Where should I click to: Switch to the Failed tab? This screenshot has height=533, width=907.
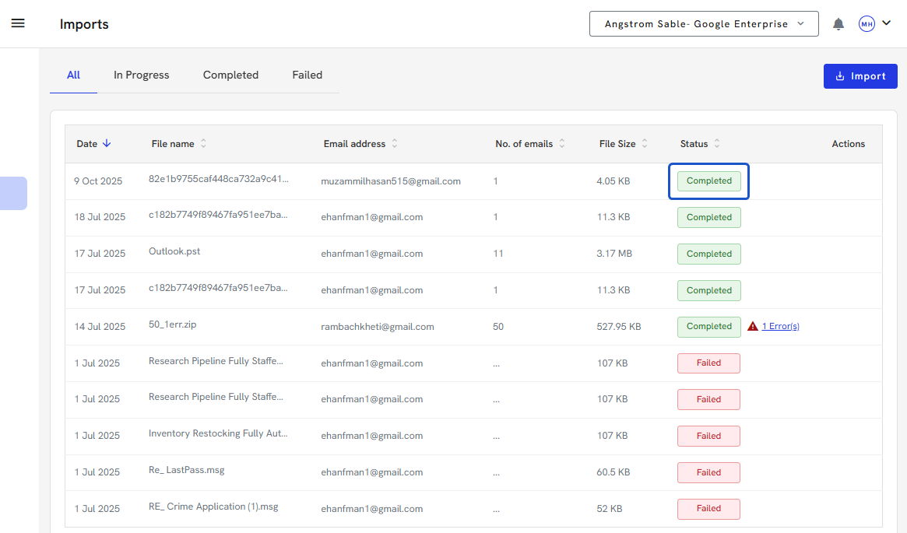click(x=307, y=75)
